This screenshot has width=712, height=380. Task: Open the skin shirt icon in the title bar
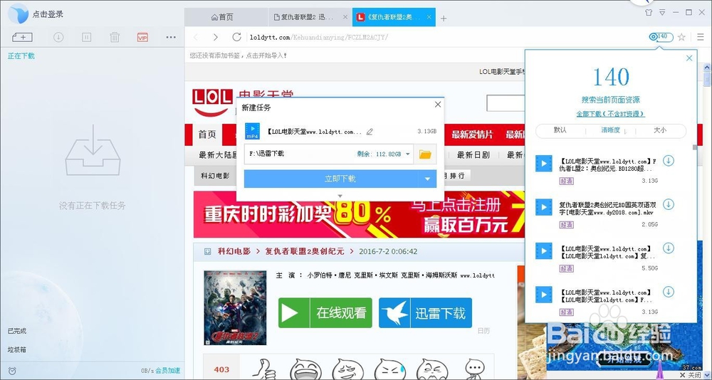pyautogui.click(x=649, y=12)
